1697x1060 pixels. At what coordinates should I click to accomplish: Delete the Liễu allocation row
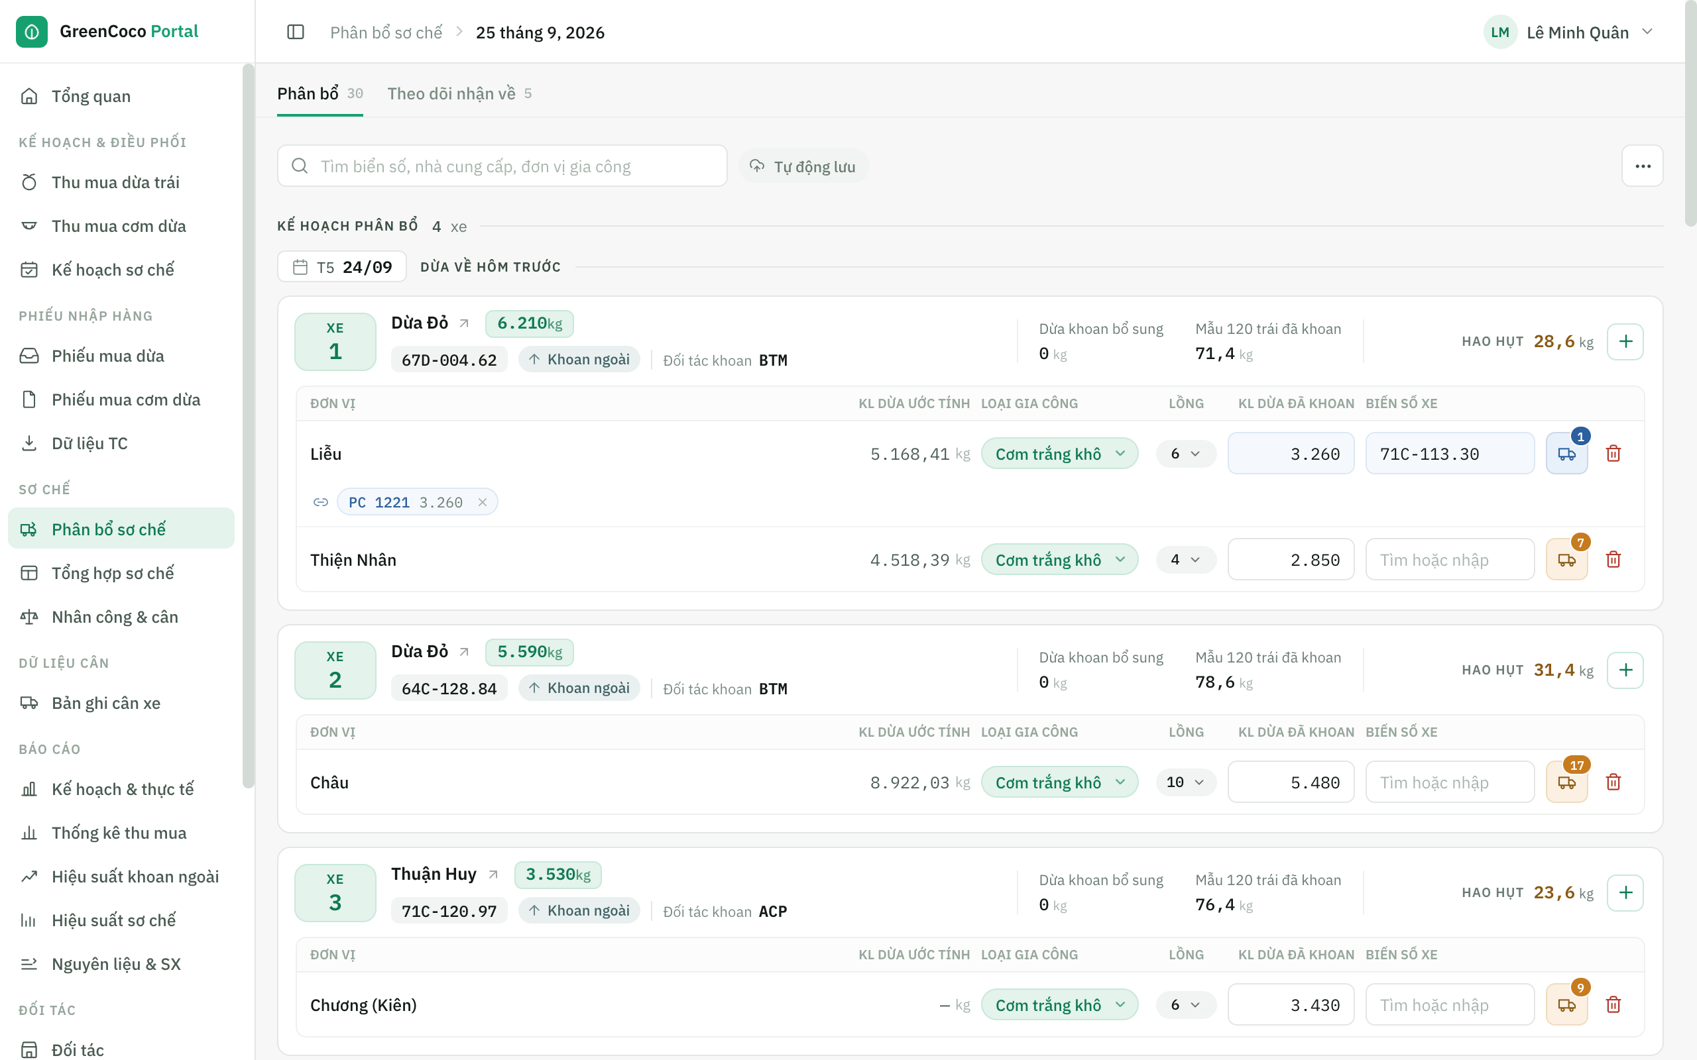point(1613,454)
